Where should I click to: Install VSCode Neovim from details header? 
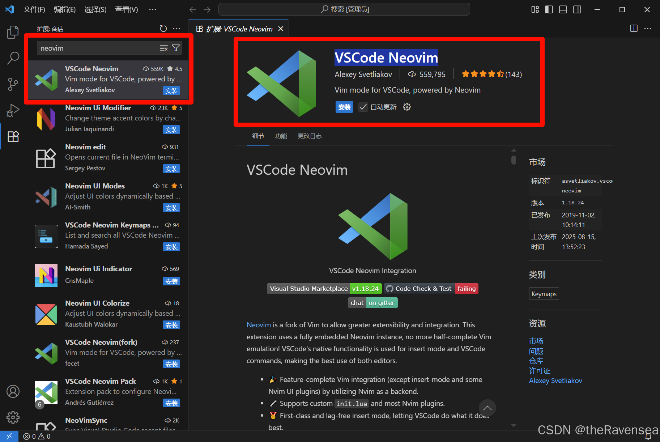[x=344, y=107]
